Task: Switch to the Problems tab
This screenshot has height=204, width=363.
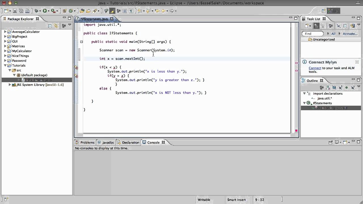Action: click(85, 143)
